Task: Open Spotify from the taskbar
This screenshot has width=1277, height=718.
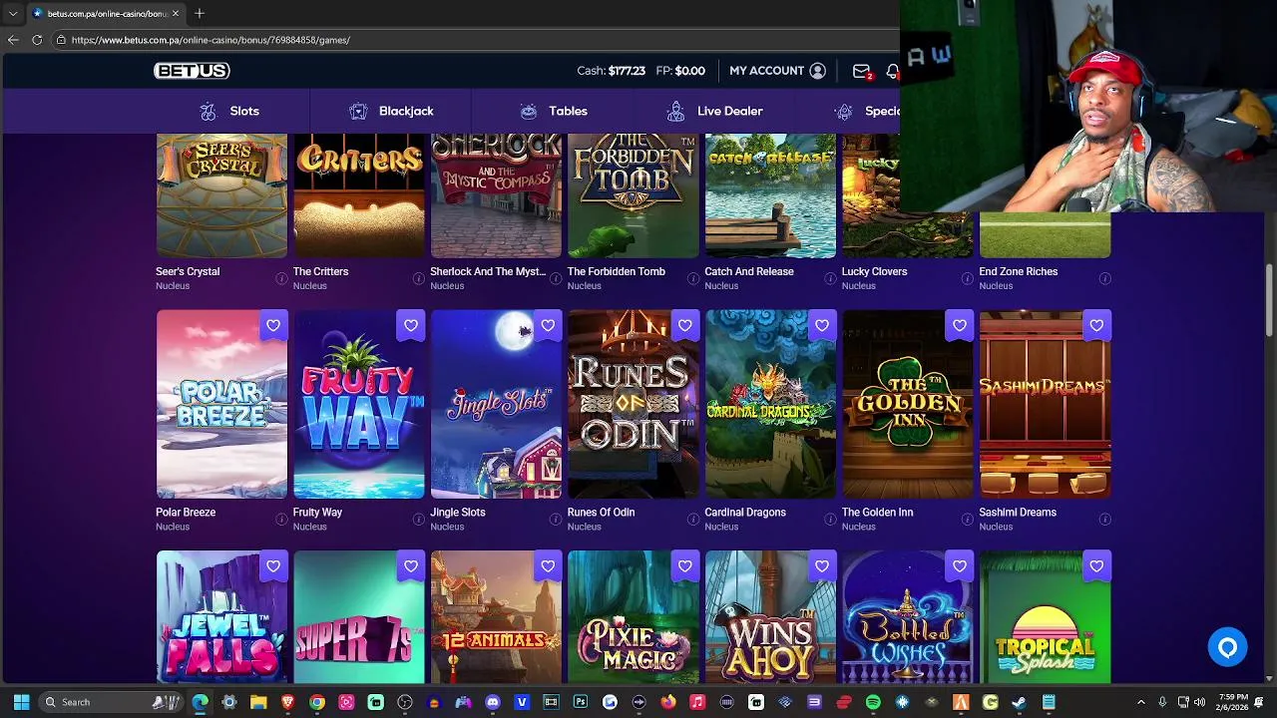Action: (x=873, y=702)
